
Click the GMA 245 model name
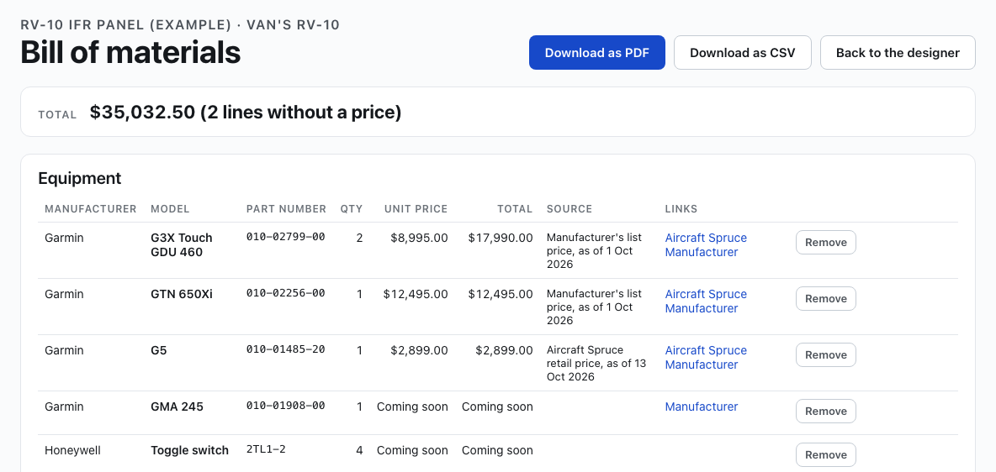[177, 406]
